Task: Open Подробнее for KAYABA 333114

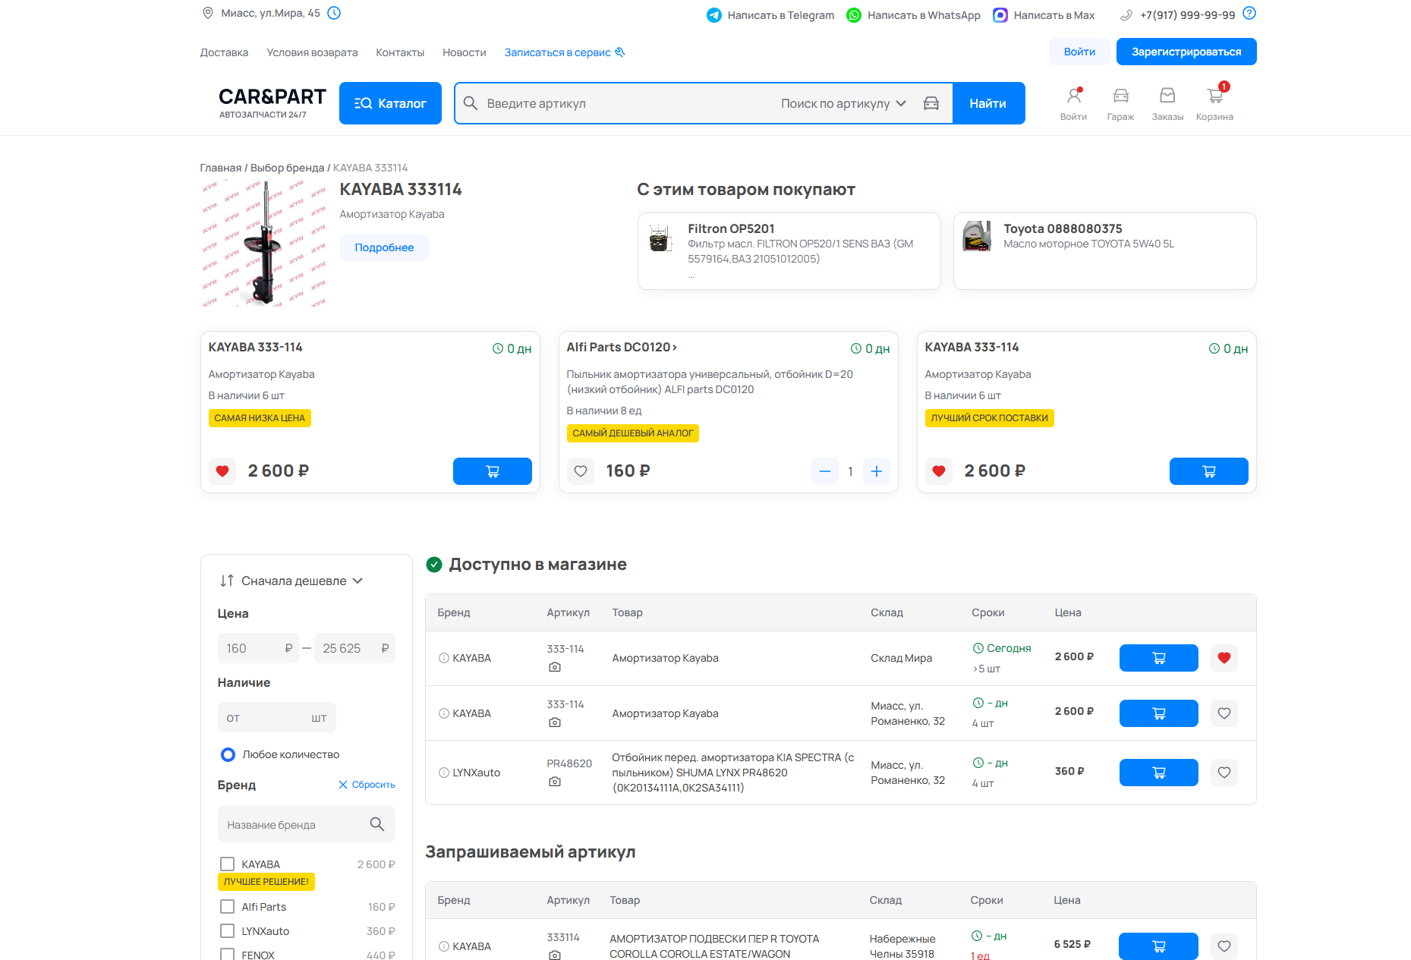Action: pos(384,247)
